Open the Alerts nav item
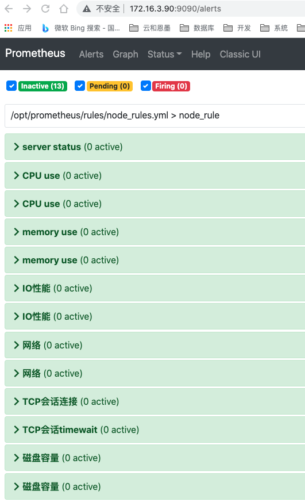Image resolution: width=305 pixels, height=502 pixels. coord(91,54)
